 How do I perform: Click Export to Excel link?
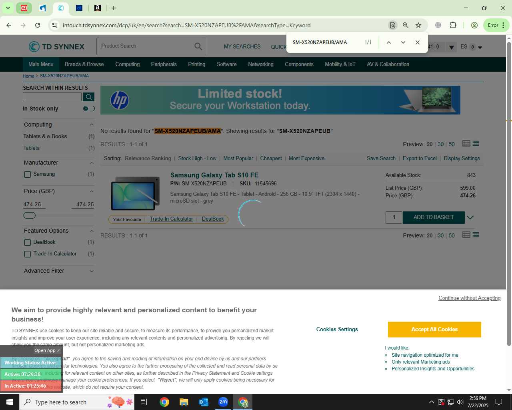pyautogui.click(x=420, y=159)
